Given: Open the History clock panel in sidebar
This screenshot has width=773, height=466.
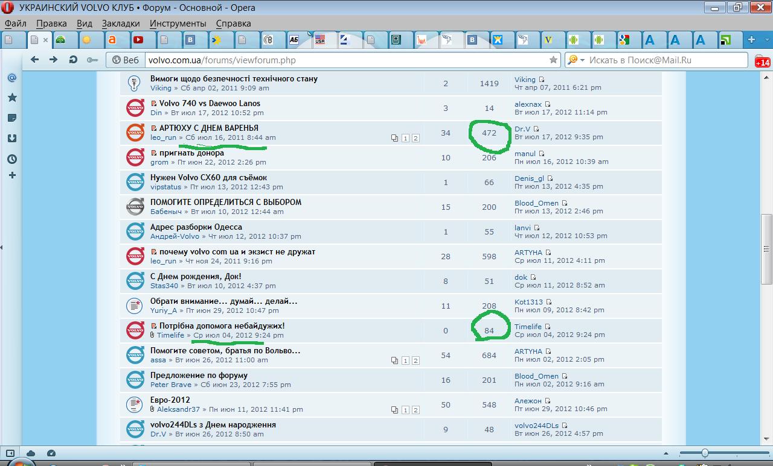Looking at the screenshot, I should click(11, 159).
